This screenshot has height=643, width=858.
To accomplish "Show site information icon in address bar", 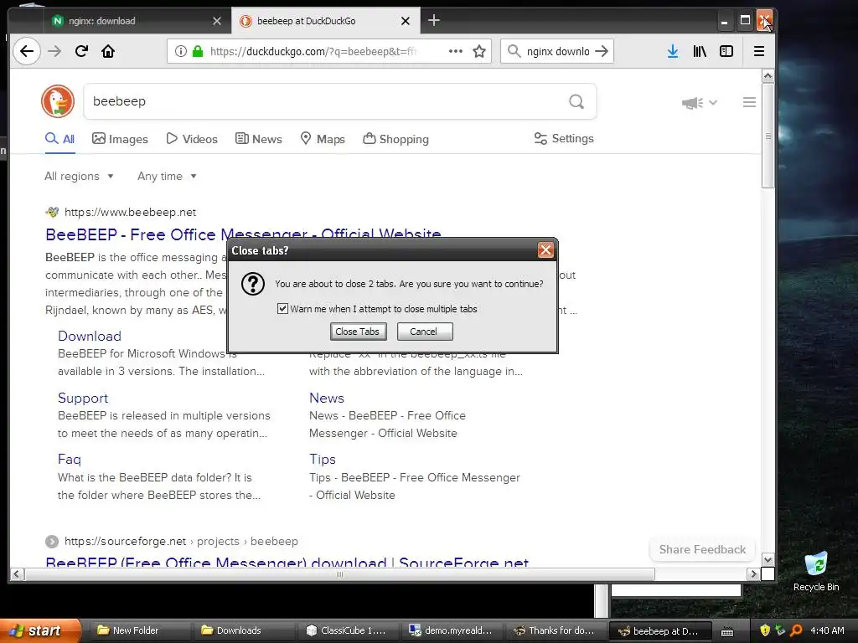I will click(180, 51).
